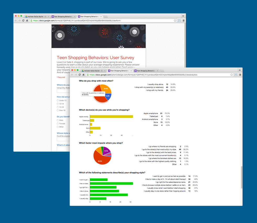Reload page in rear survey window
The width and height of the screenshot is (257, 223).
23,20
